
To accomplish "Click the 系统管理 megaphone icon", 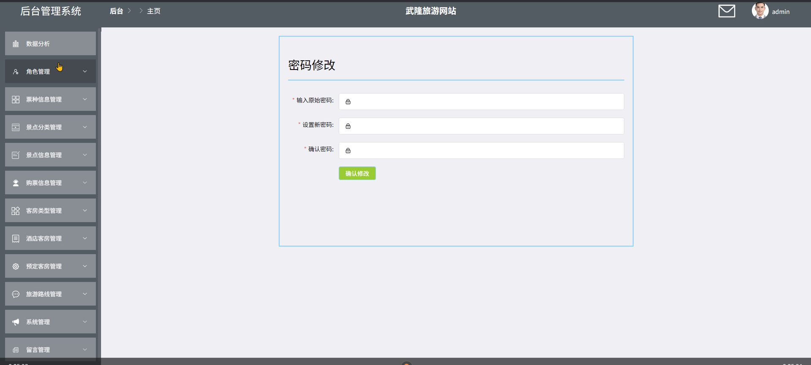I will (x=16, y=322).
